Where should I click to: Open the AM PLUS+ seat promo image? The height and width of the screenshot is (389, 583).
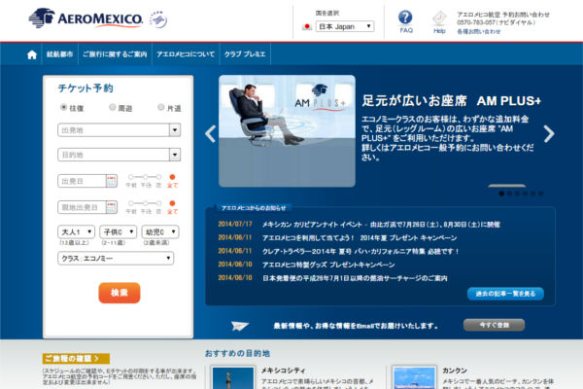(287, 131)
